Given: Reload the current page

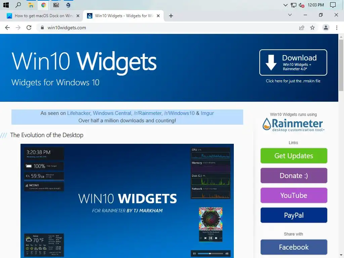Looking at the screenshot, I should click(29, 28).
